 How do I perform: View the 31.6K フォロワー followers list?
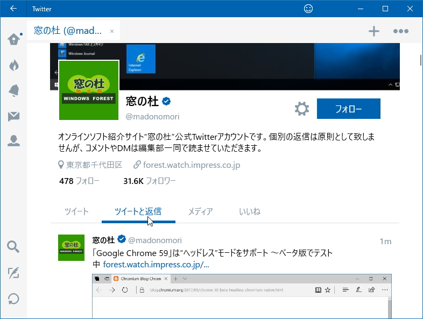150,181
